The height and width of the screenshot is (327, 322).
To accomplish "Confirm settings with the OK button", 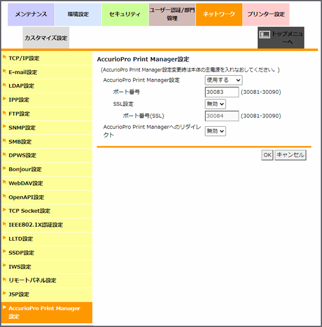I will click(x=267, y=155).
